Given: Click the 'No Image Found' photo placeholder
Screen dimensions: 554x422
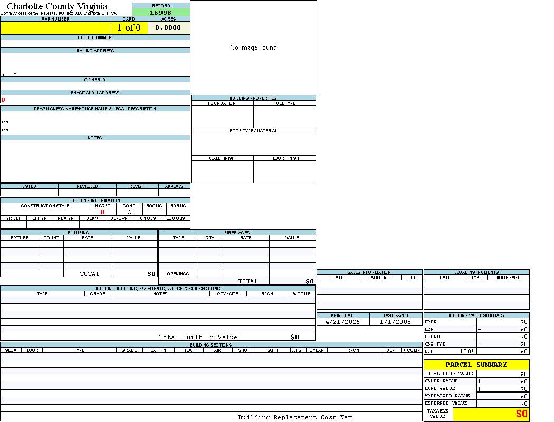Looking at the screenshot, I should click(253, 47).
